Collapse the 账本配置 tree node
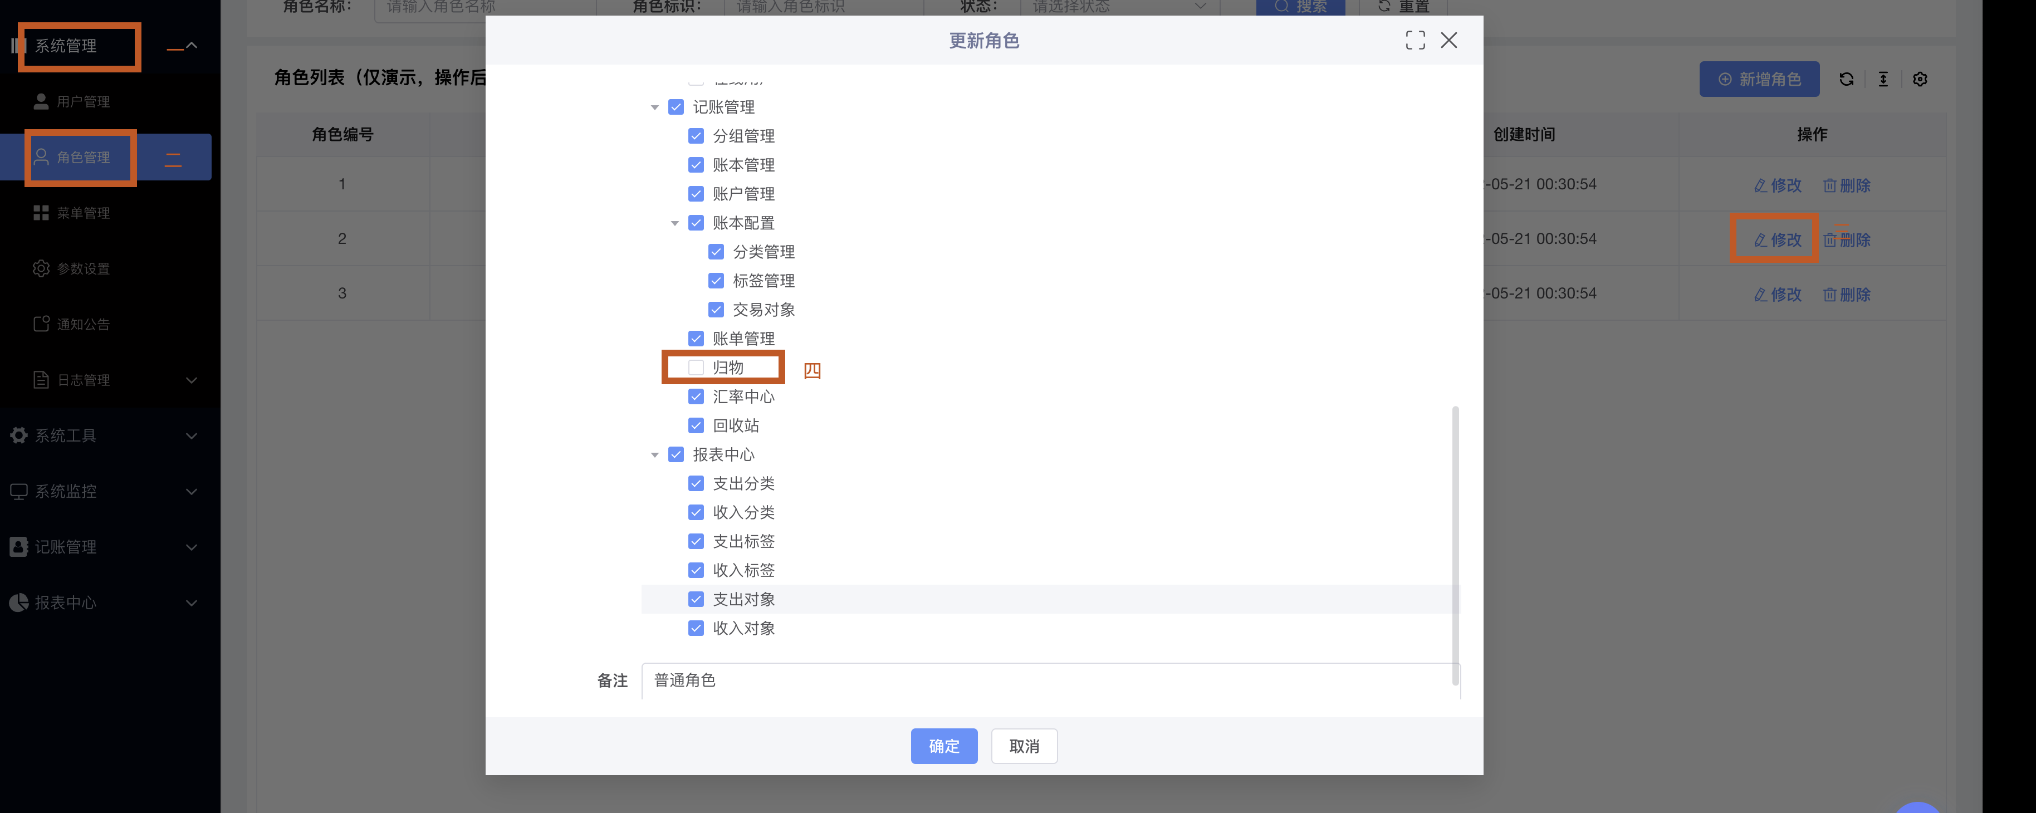Image resolution: width=2036 pixels, height=813 pixels. 674,224
